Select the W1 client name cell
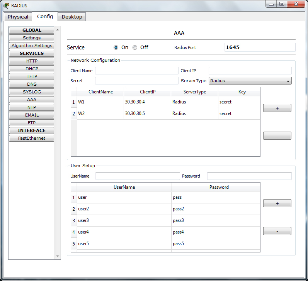The image size is (308, 281). point(100,102)
